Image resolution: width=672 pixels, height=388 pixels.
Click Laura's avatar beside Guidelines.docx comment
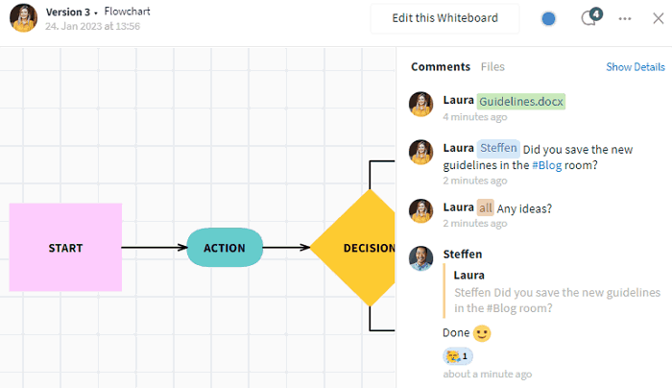tap(420, 104)
